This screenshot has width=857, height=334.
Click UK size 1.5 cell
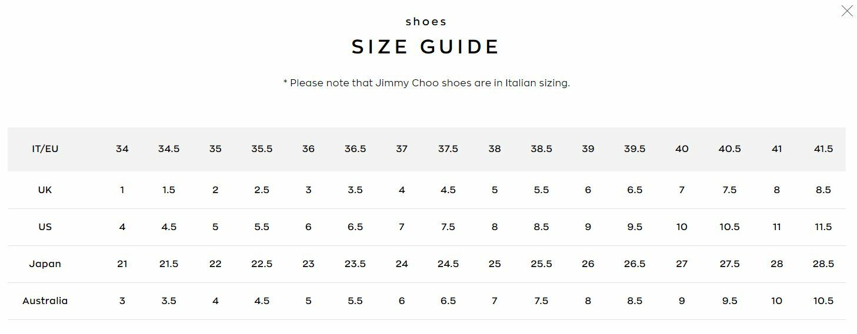click(x=169, y=190)
